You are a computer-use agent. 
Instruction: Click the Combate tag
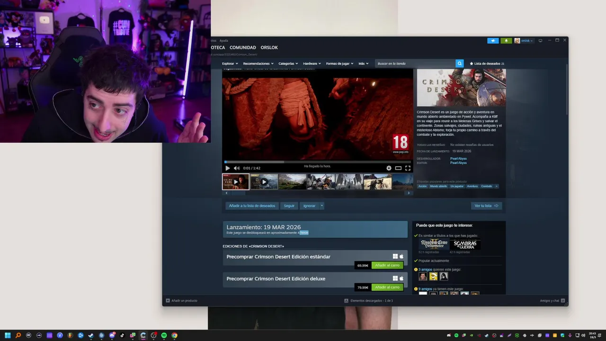tap(487, 186)
